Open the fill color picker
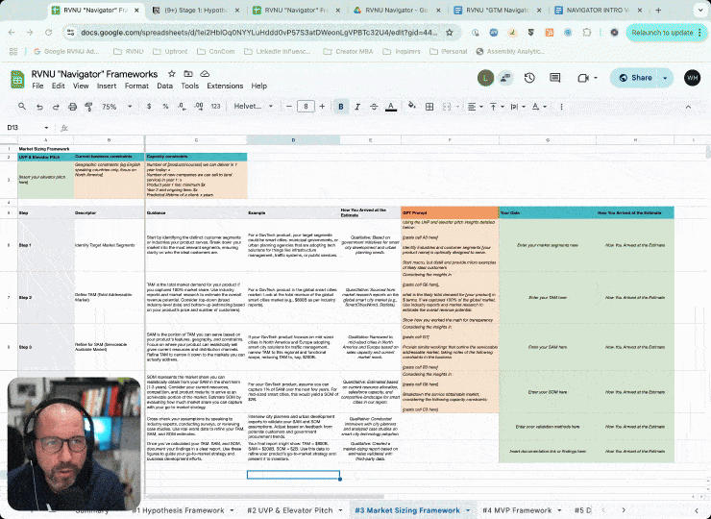This screenshot has height=519, width=711. (412, 107)
